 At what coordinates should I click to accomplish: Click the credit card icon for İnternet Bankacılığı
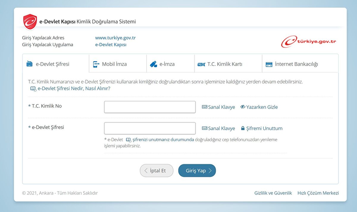click(x=269, y=64)
